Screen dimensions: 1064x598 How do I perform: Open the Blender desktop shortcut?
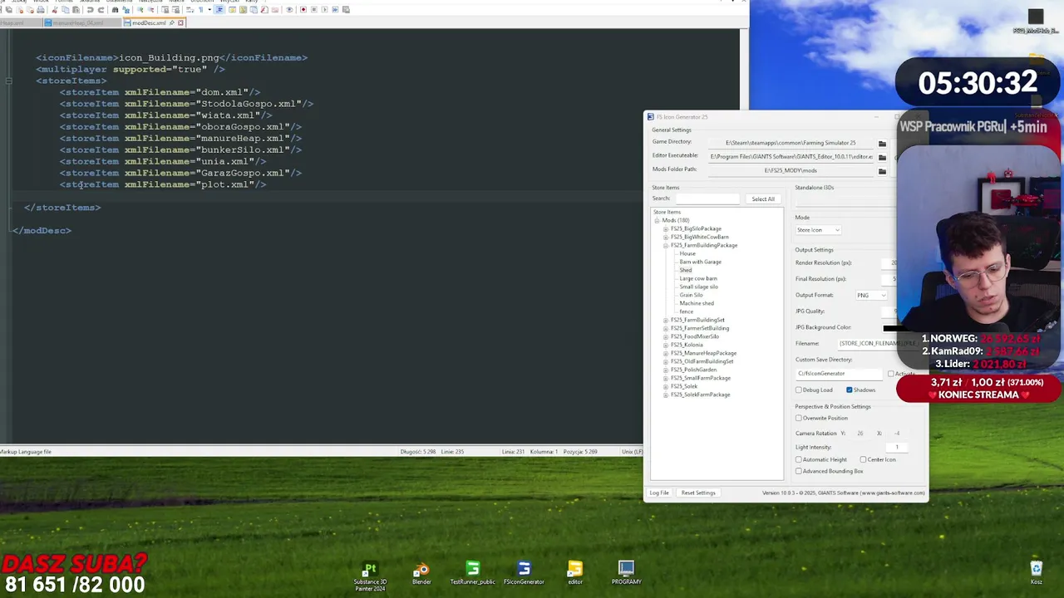(x=421, y=575)
